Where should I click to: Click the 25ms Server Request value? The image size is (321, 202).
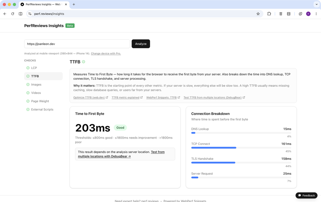(x=287, y=174)
